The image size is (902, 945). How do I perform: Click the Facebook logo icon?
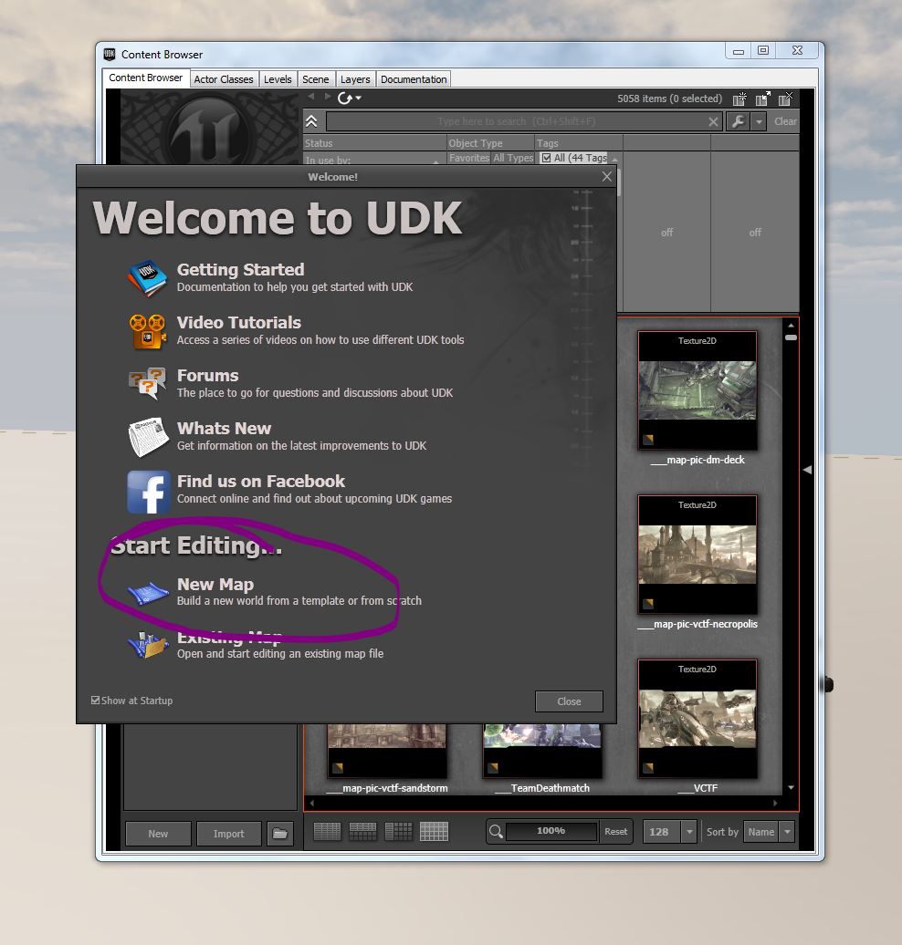(x=149, y=492)
